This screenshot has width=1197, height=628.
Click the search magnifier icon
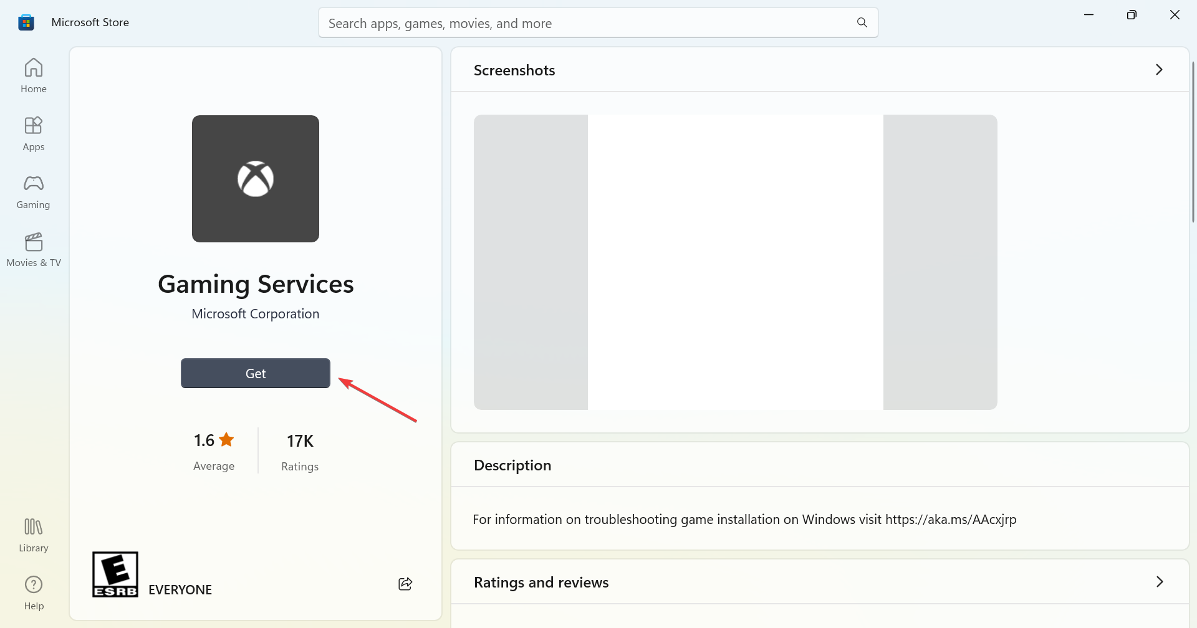[861, 22]
